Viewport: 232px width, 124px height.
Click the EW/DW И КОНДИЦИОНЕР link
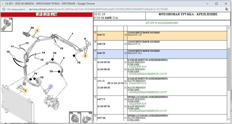(x=162, y=23)
